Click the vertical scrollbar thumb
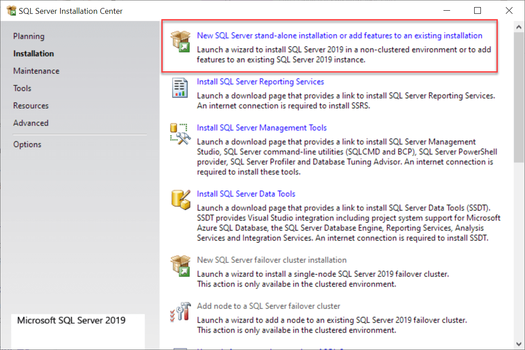The height and width of the screenshot is (350, 525). point(519,98)
